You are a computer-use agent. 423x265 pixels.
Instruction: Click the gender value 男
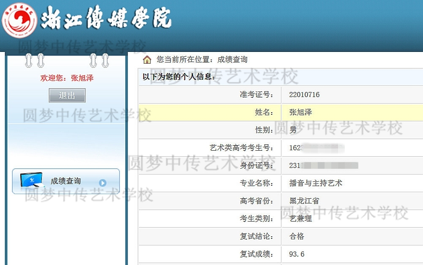click(293, 130)
